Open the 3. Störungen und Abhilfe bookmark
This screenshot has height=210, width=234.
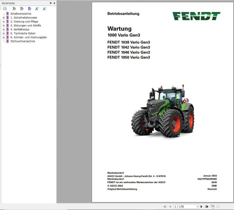pos(25,25)
